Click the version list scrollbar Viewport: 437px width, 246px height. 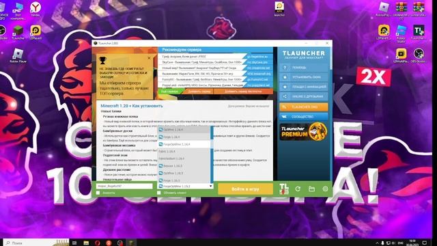click(x=212, y=154)
